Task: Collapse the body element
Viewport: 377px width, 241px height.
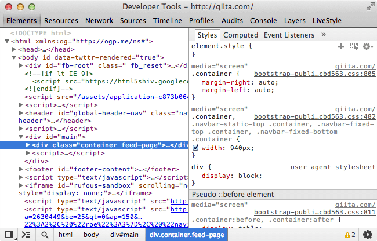Action: (x=14, y=57)
